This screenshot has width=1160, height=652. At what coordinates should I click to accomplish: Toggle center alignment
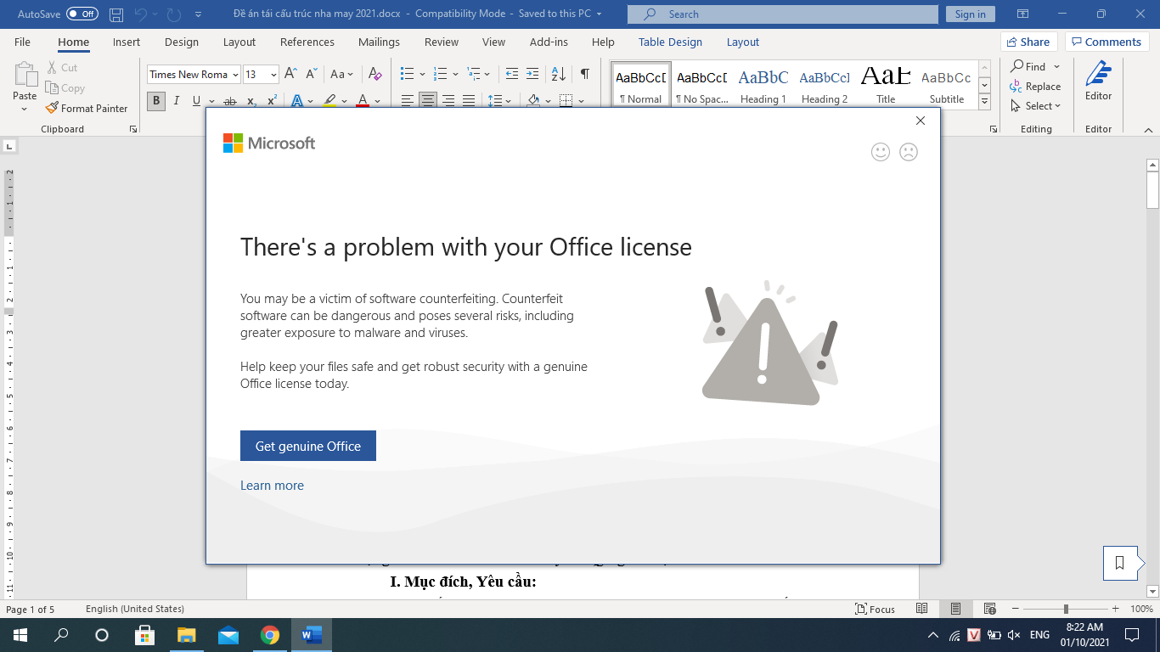click(x=428, y=101)
